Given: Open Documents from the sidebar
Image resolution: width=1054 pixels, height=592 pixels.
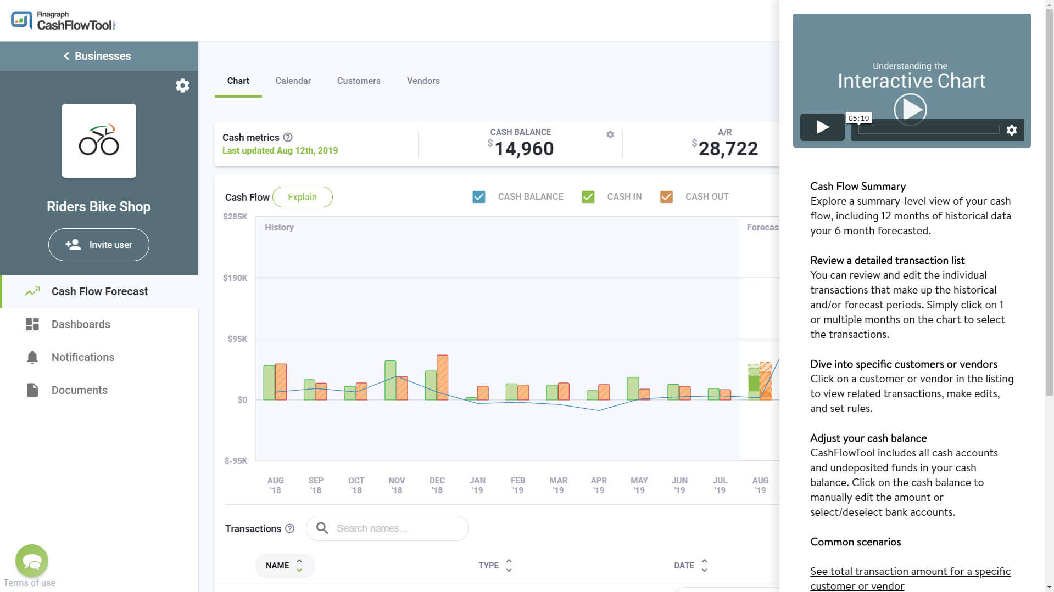Looking at the screenshot, I should coord(80,390).
